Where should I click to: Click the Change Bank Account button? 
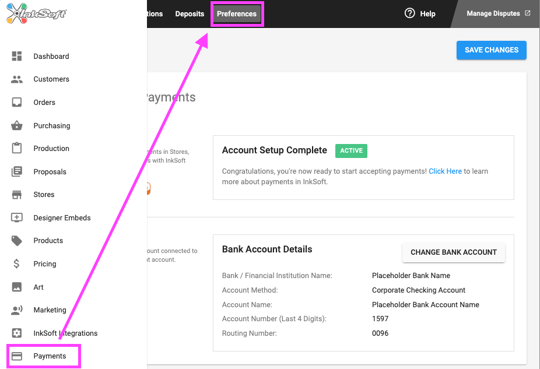coord(453,252)
